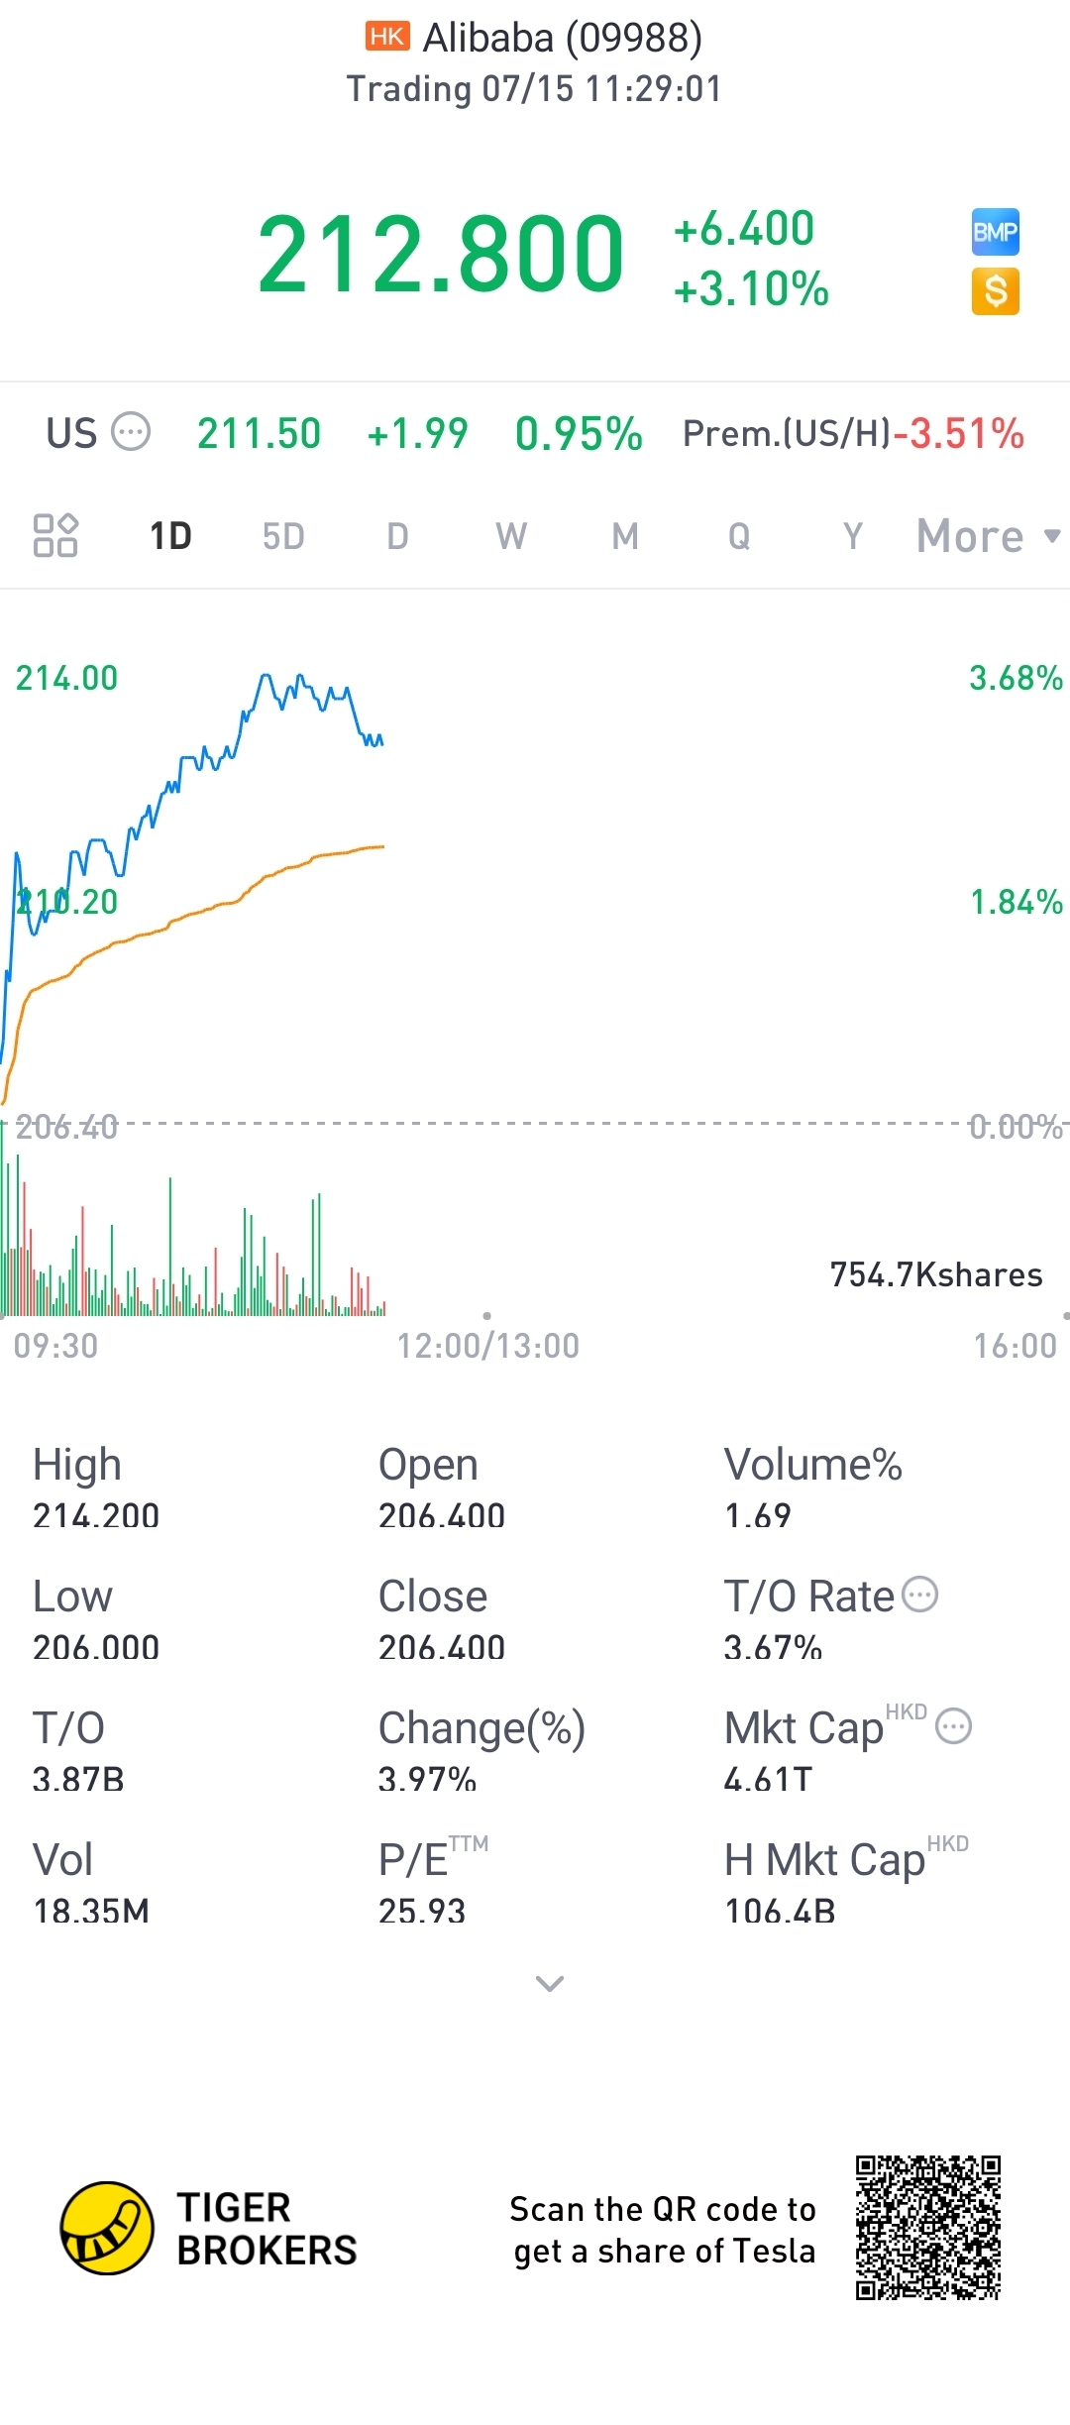This screenshot has height=2425, width=1070.
Task: Select the Y yearly chart tab
Action: click(x=852, y=536)
